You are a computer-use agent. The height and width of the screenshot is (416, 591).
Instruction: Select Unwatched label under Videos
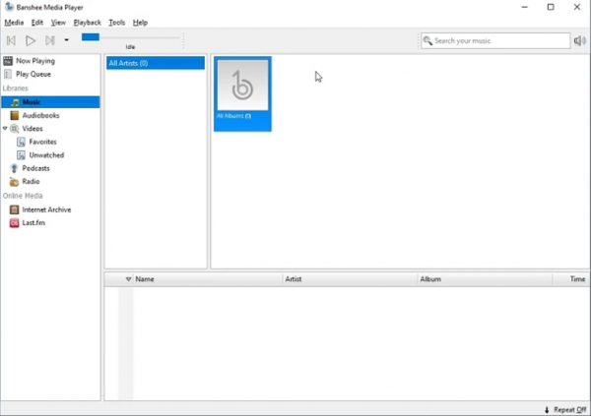46,155
